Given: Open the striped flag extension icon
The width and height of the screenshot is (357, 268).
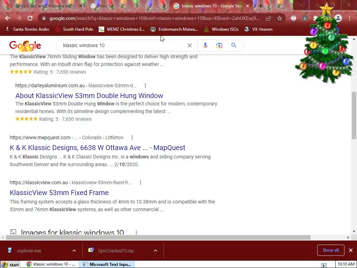Looking at the screenshot, I should coord(294,18).
